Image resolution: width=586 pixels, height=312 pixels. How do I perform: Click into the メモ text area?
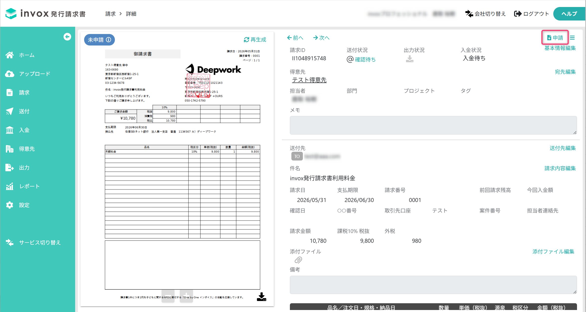[x=433, y=125]
